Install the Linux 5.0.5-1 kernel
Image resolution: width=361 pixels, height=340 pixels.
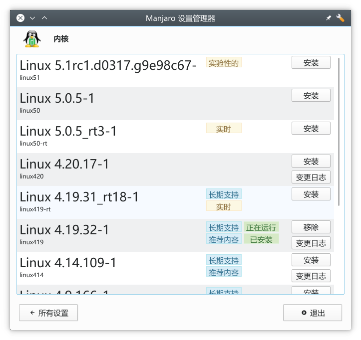coord(311,95)
